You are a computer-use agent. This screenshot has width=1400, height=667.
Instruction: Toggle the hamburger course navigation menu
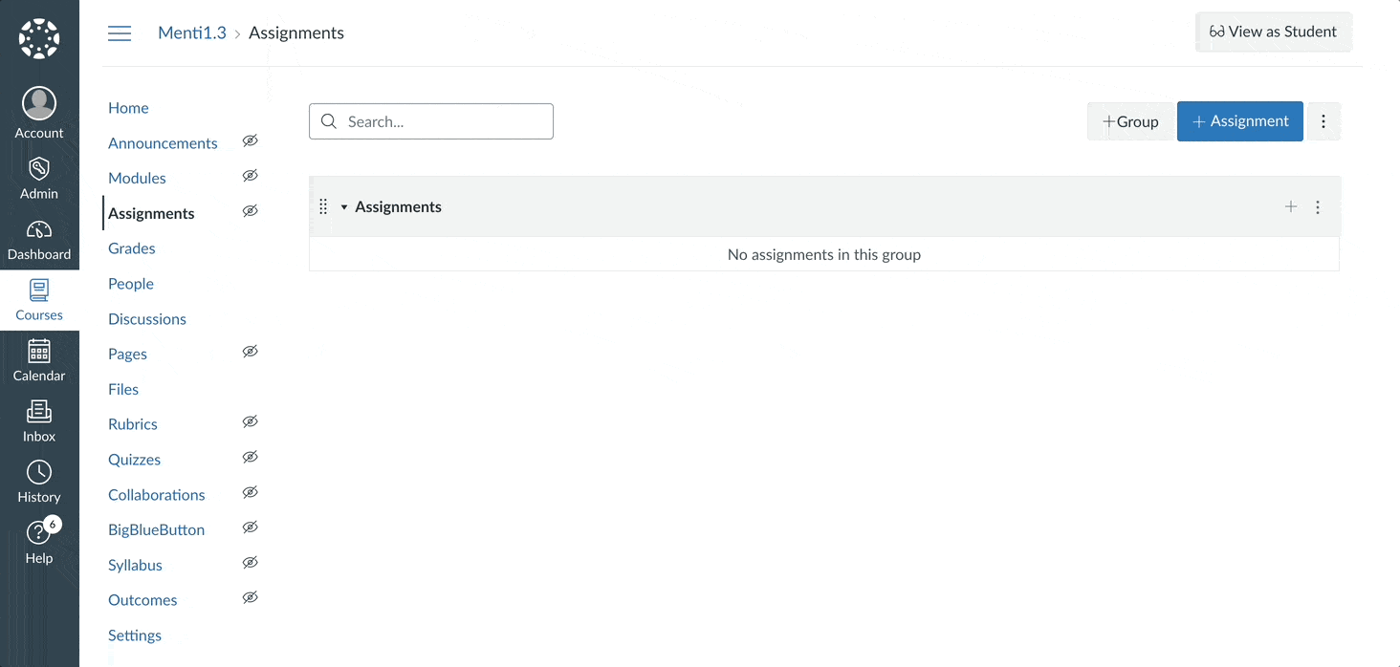[120, 33]
